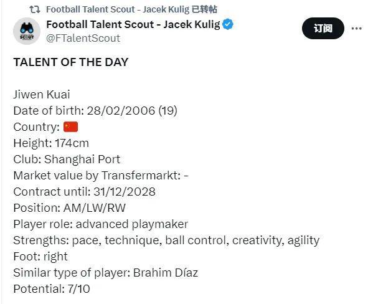
Task: Click the Position: AM/LW/RW text
Action: point(70,208)
